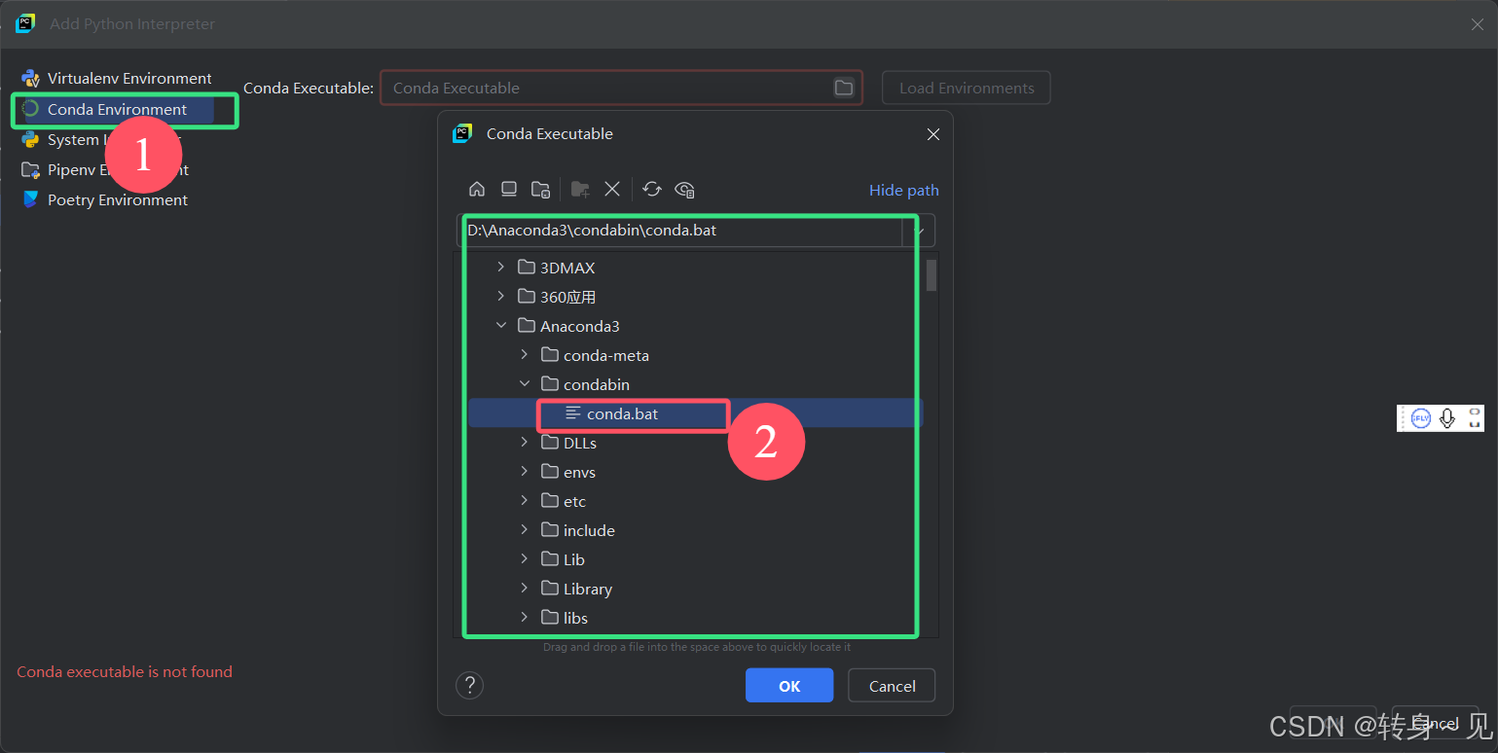Expand the Library folder

point(525,588)
